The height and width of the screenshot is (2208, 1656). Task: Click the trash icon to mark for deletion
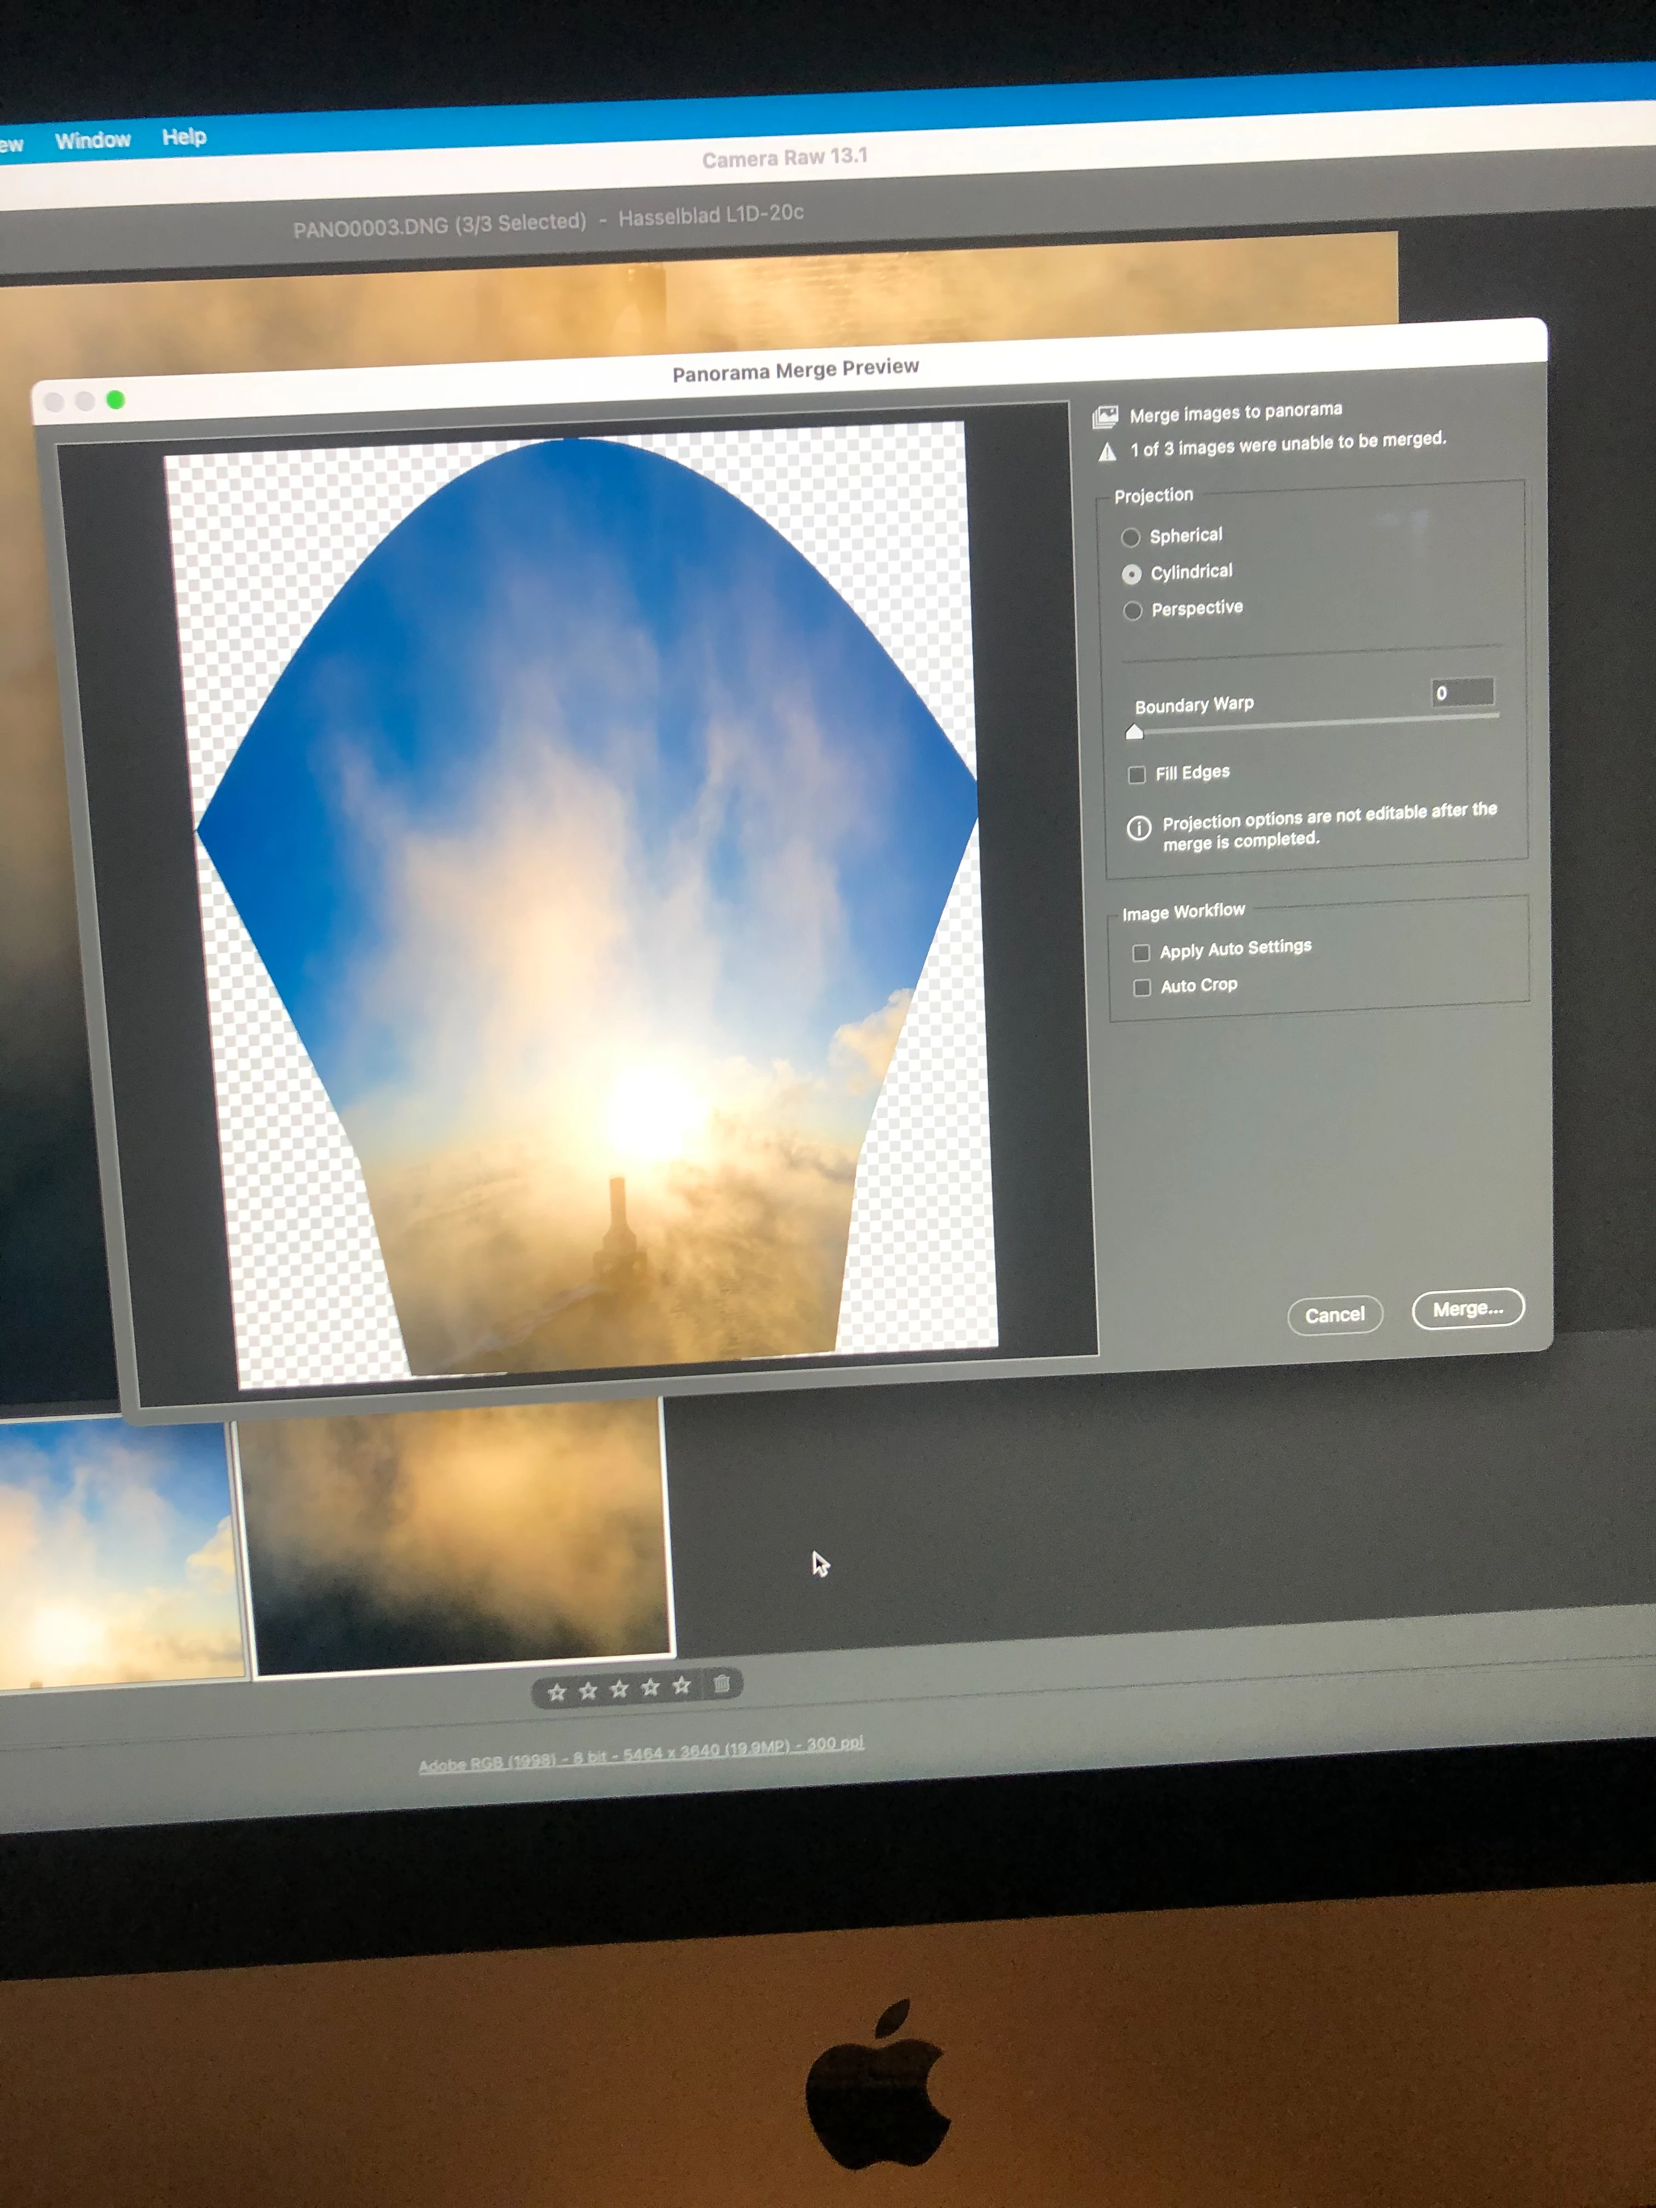coord(722,1685)
